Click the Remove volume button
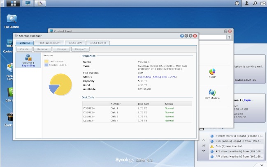The width and height of the screenshot is (267, 167). point(42,49)
